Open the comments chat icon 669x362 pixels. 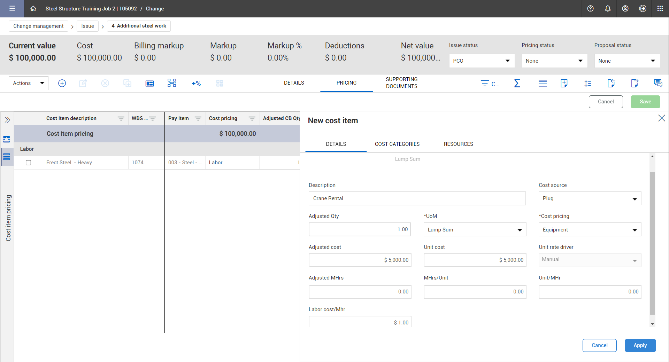658,83
